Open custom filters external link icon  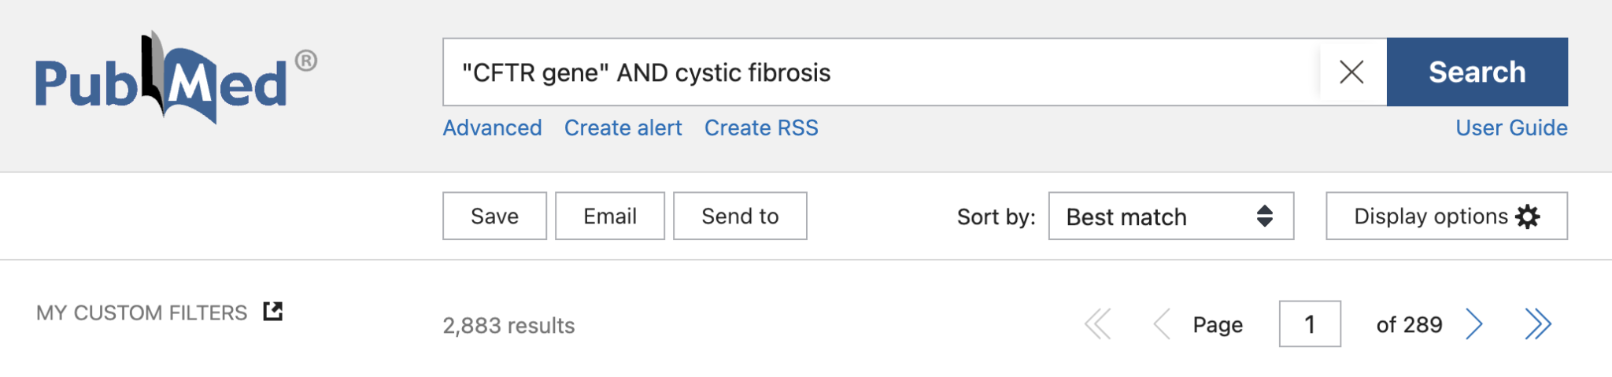[273, 312]
